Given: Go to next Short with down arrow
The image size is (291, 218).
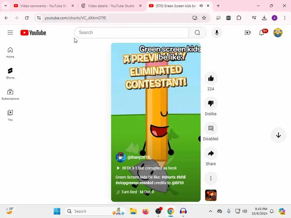Looking at the screenshot, I should [278, 135].
